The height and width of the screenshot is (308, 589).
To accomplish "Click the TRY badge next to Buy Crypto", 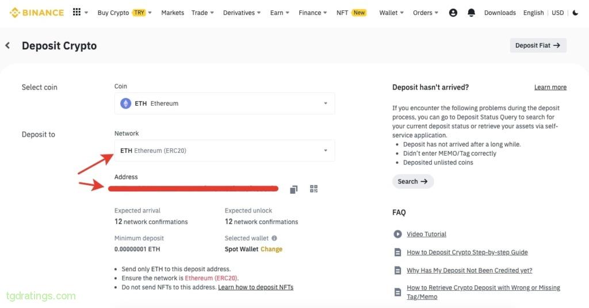I will pyautogui.click(x=139, y=13).
